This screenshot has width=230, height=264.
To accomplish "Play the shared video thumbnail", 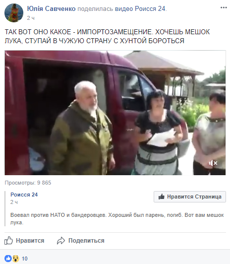I will coord(115,113).
